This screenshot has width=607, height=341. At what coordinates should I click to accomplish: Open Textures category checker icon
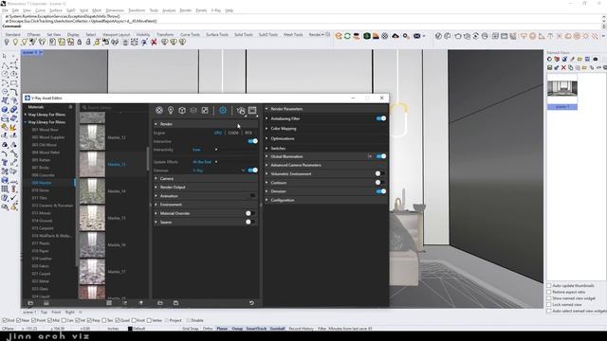point(205,111)
